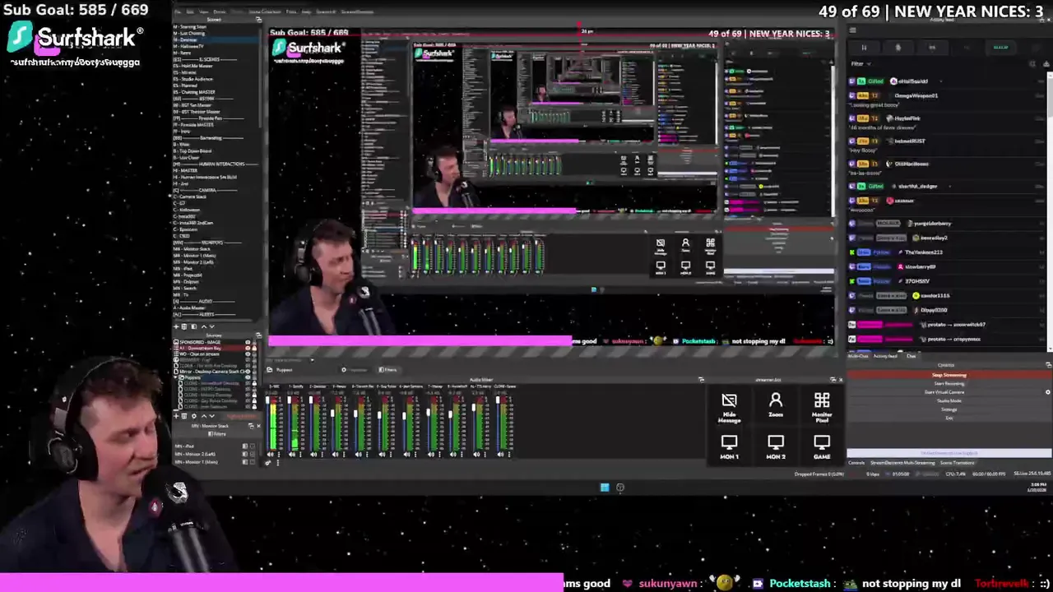The image size is (1053, 592).
Task: Toggle checkbox for MN - iPad
Action: 253,446
